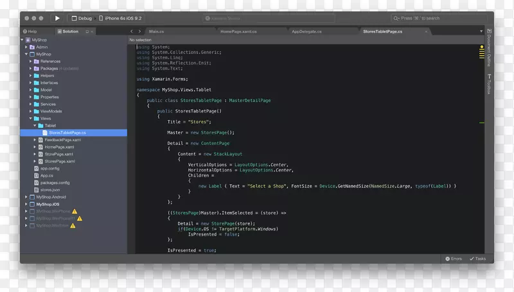Expand the MyShop.iOS project
Screen dimensions: 514x292
click(26, 204)
